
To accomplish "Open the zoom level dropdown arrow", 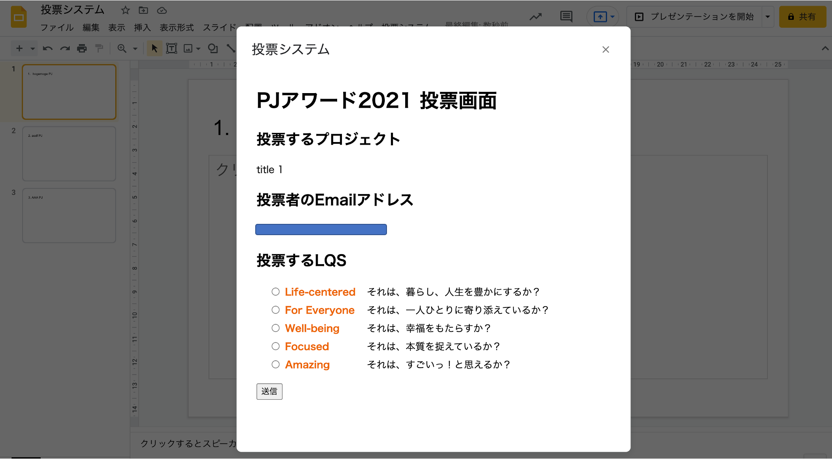I will click(135, 48).
